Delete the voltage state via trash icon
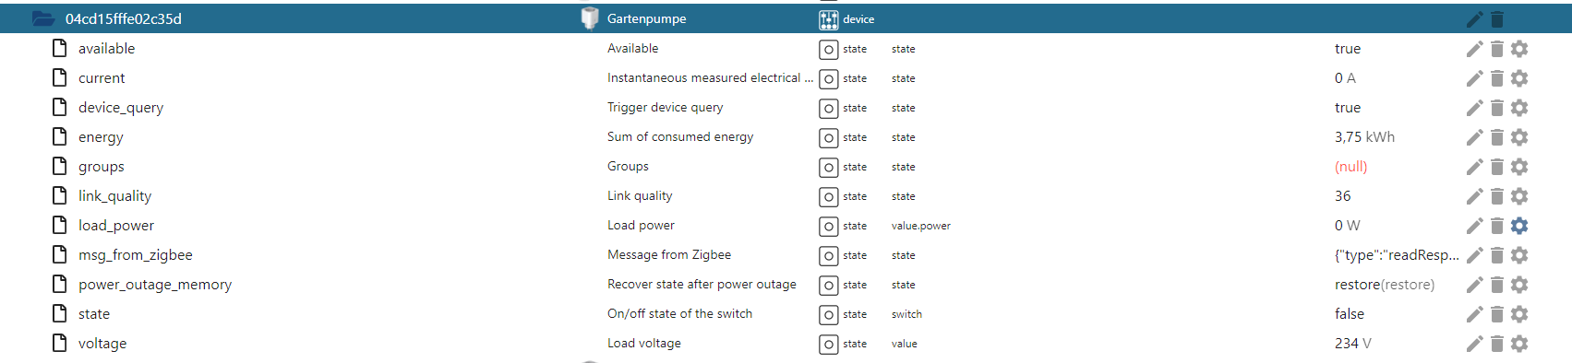 1497,344
